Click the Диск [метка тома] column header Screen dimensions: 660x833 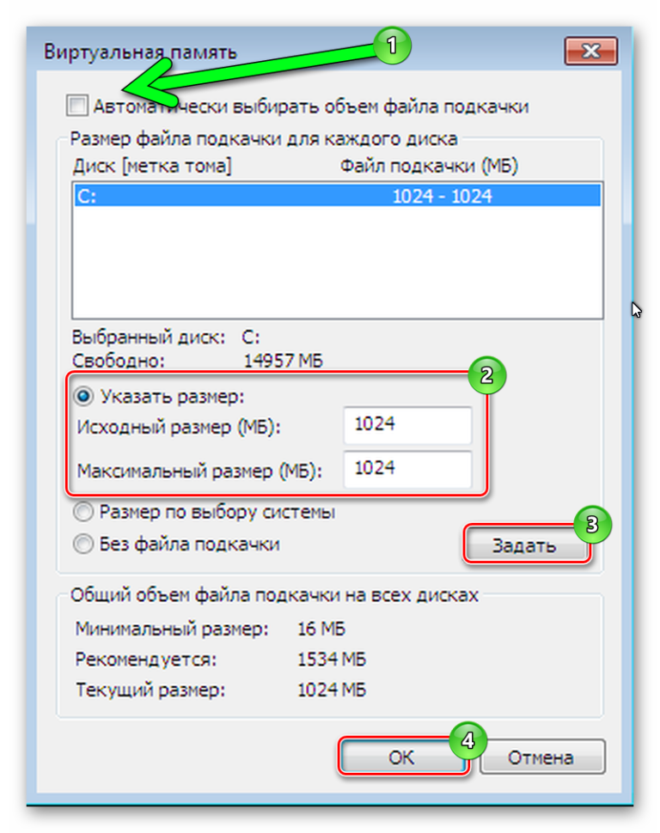pos(152,167)
